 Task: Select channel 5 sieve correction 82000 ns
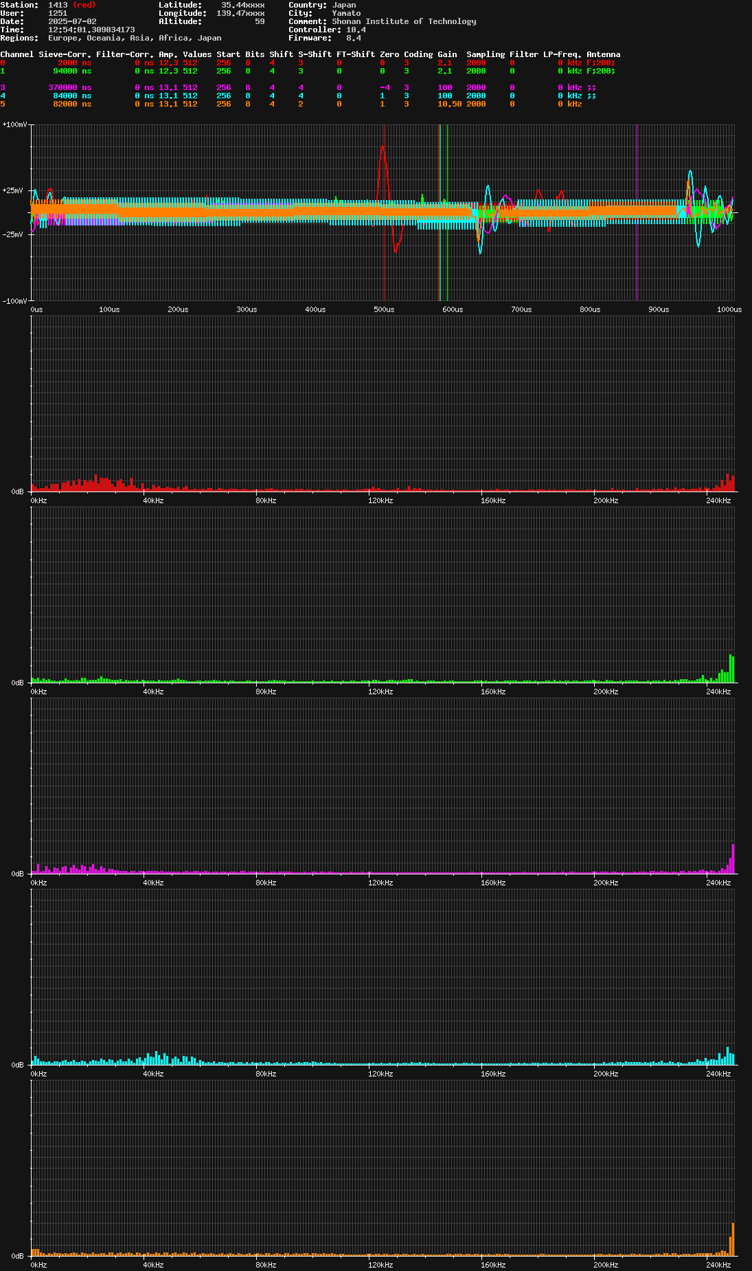point(72,104)
